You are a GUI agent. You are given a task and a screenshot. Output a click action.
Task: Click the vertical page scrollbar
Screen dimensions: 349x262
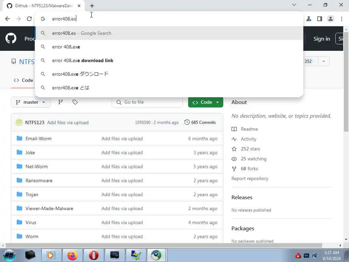tap(346, 81)
